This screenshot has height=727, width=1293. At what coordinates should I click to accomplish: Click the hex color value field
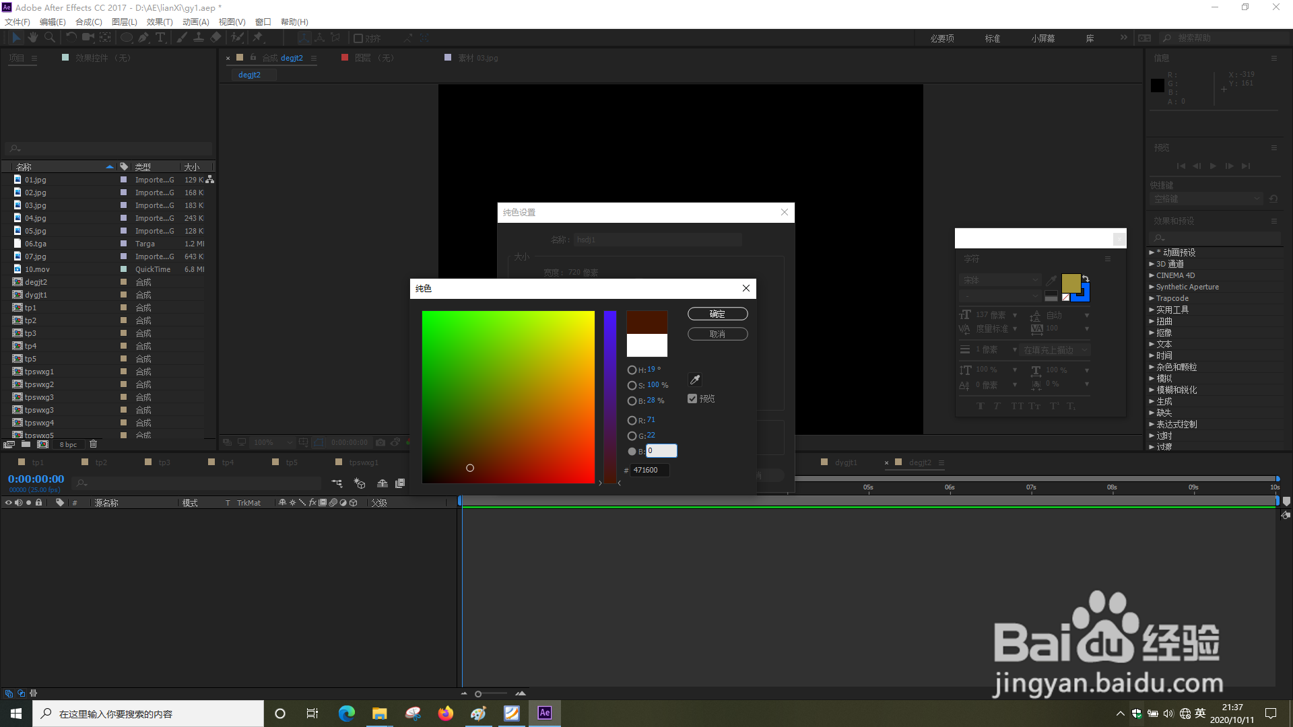(x=650, y=470)
